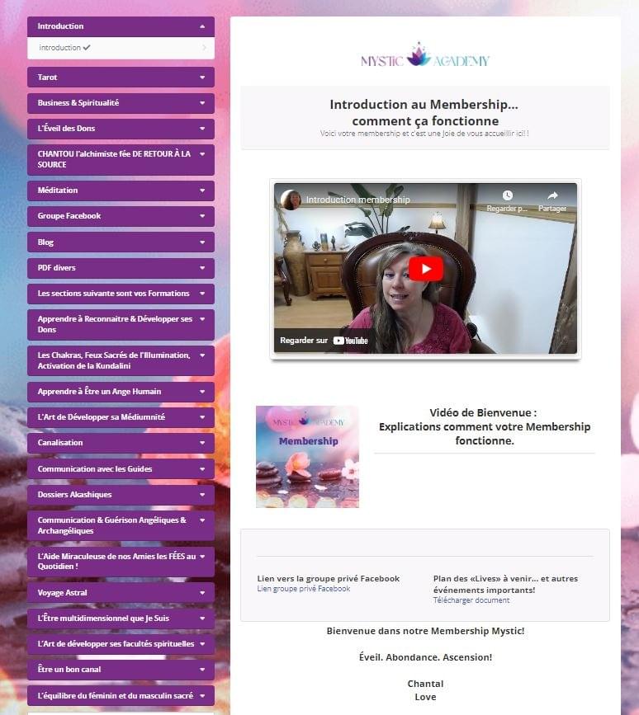This screenshot has width=639, height=715.
Task: Click arrow on L'Être multidimensionnel que Je Suis
Action: [x=202, y=619]
